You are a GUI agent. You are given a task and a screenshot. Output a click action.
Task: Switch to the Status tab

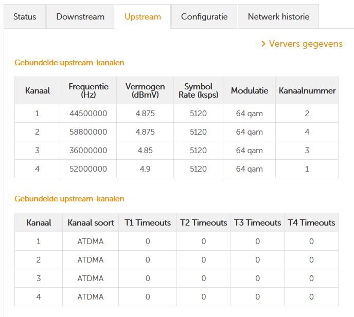click(25, 16)
